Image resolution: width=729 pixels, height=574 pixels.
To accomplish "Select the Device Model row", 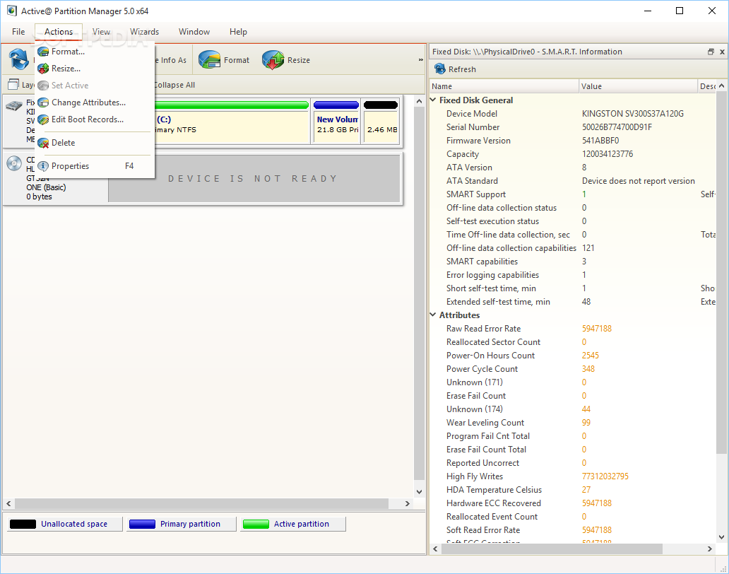I will click(x=572, y=114).
